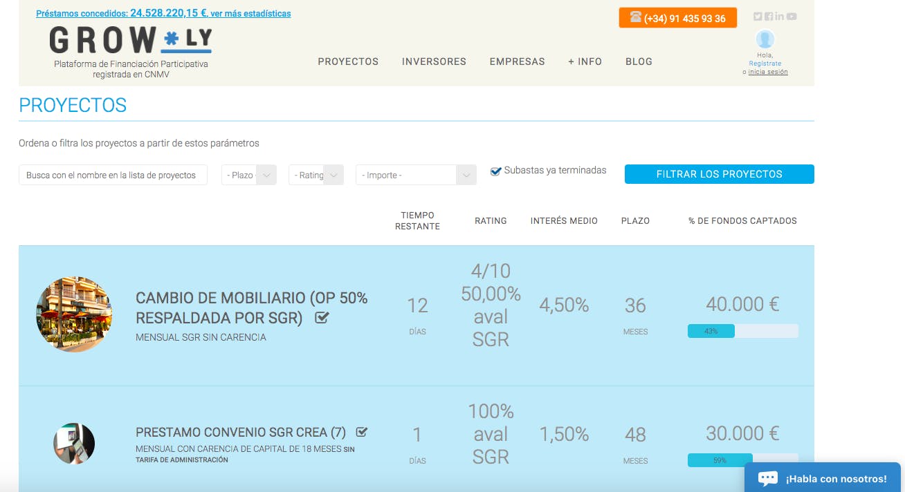Click the 43% funding progress bar
This screenshot has height=492, width=905.
point(742,331)
